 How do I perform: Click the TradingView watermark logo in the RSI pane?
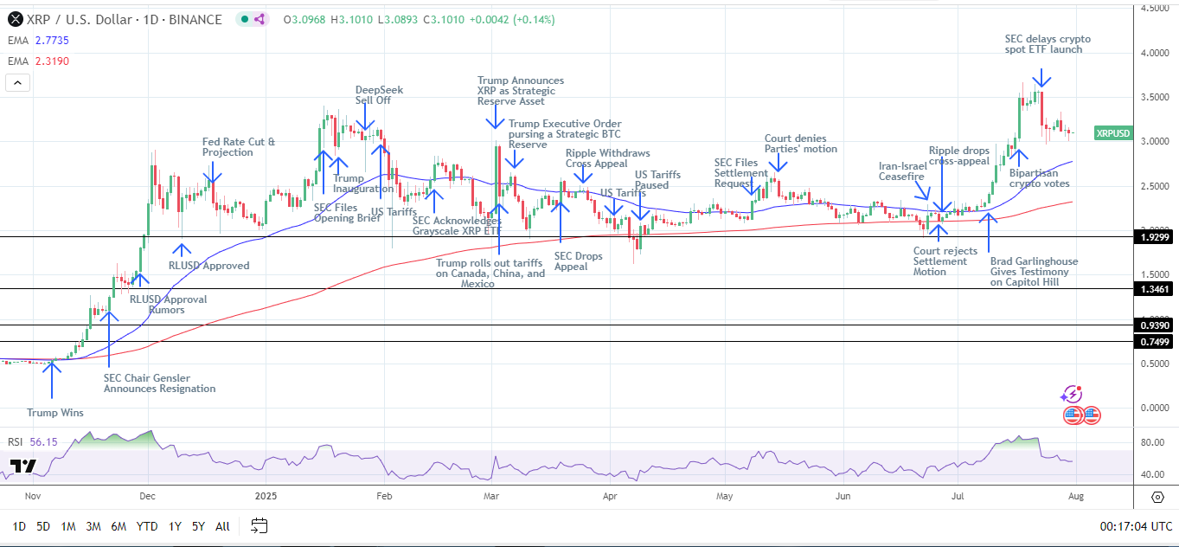(x=23, y=467)
